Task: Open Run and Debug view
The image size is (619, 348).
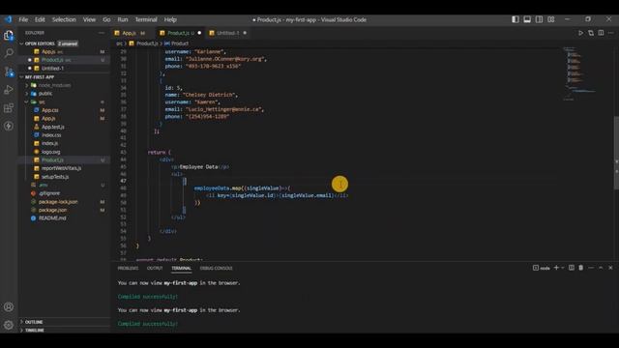Action: pos(9,90)
